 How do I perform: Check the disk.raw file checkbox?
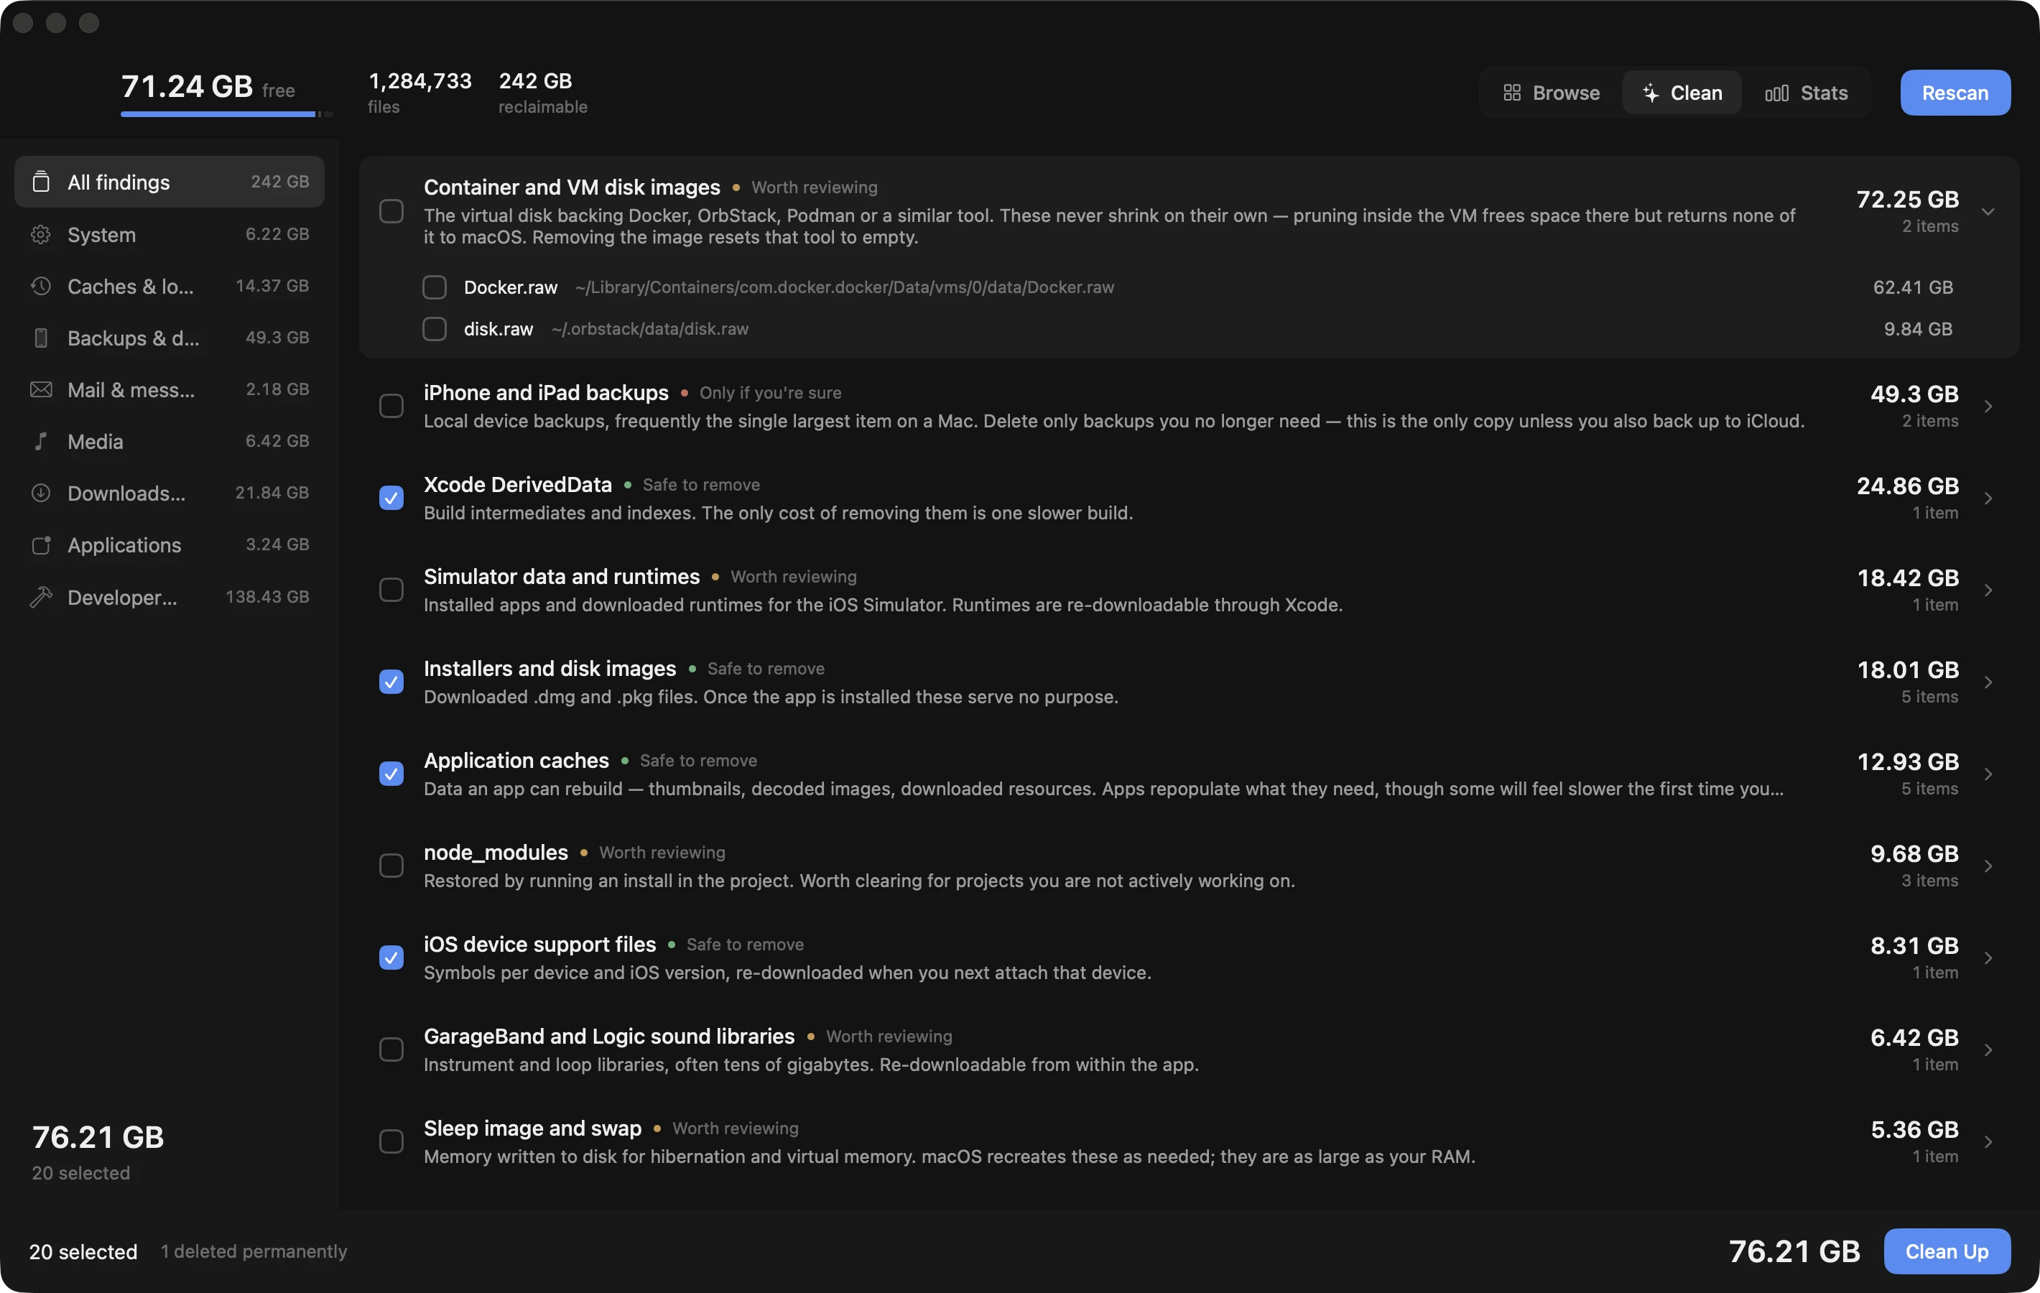pos(435,329)
